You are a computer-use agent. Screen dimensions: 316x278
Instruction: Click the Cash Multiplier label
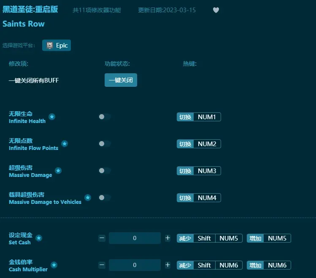[x=28, y=269]
